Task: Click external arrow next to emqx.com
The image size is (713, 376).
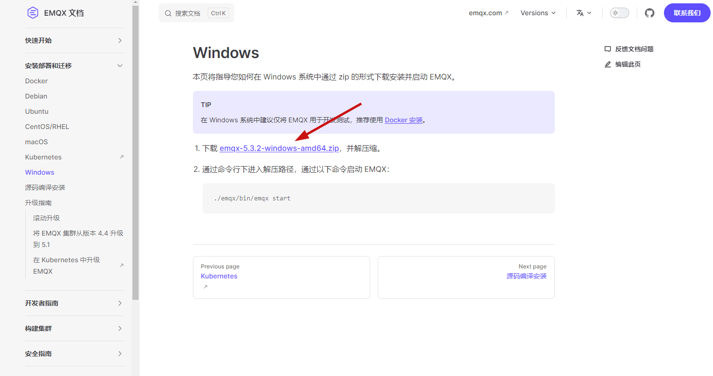Action: tap(506, 13)
